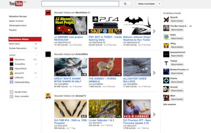Click YPlay channel icon

(166, 45)
